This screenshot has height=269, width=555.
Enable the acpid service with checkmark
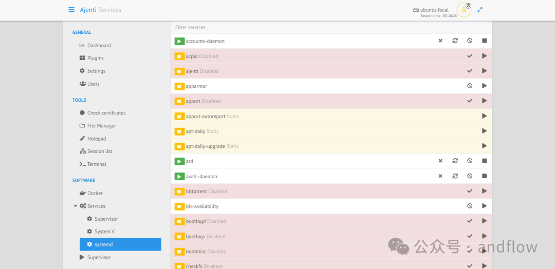[x=470, y=56]
